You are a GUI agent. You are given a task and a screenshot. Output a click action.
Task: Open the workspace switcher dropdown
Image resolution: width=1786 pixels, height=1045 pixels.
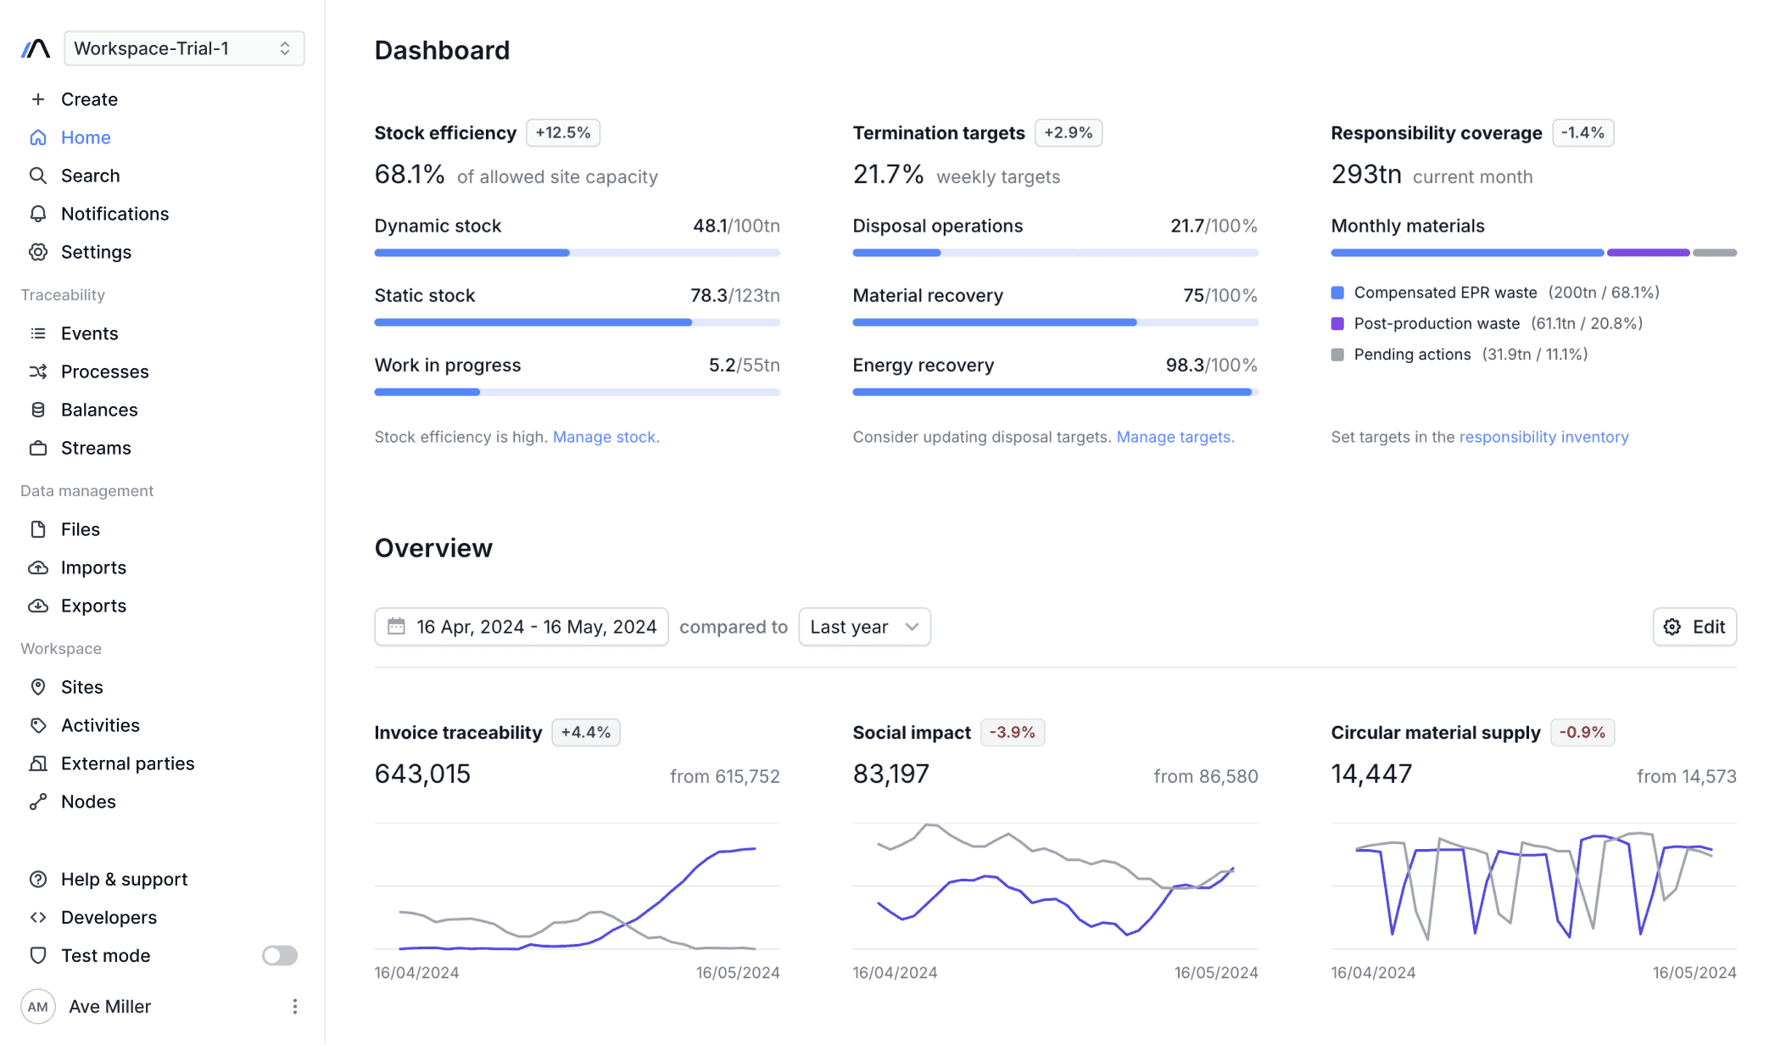click(x=184, y=48)
